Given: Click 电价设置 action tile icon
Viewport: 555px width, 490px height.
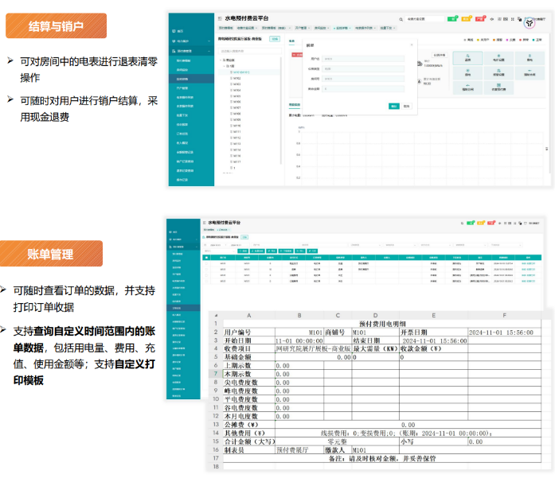Looking at the screenshot, I should point(498,58).
